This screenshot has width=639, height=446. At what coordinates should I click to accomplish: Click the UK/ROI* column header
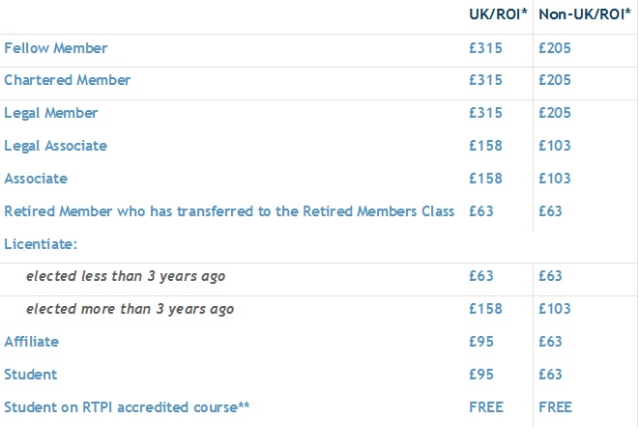498,14
